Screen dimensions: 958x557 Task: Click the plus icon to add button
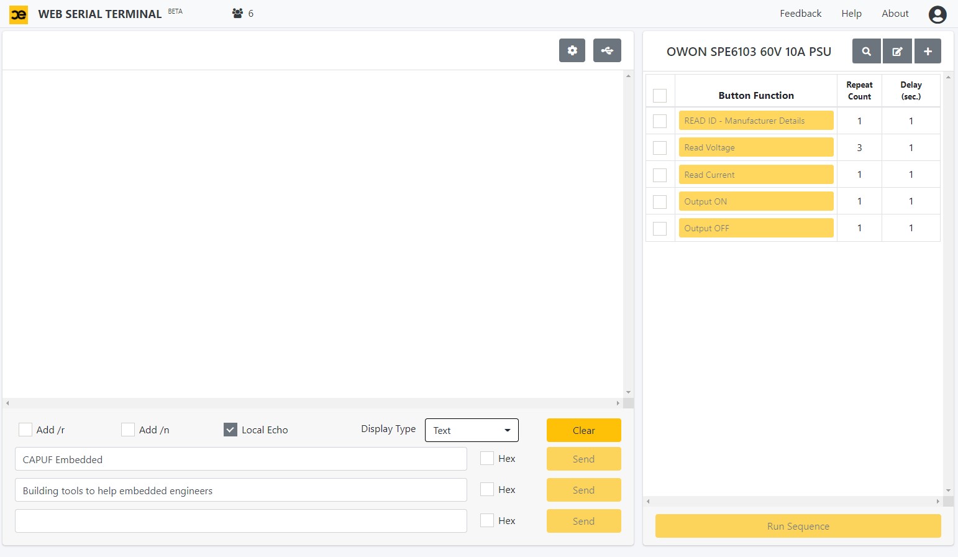[928, 52]
